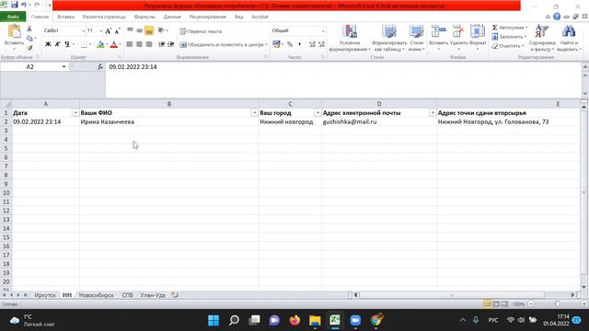Switch to the Рецензирование tab
Screen dimensions: 589x331
207,17
